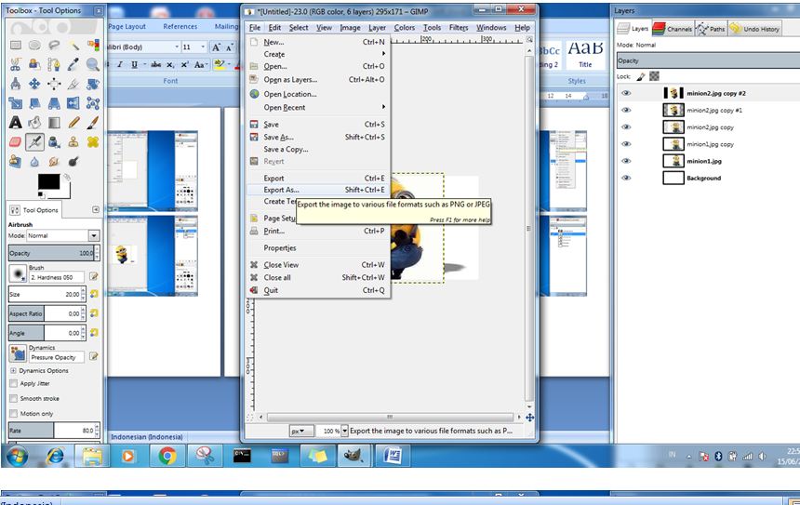Activate the Dodge/Burn tool

point(73,161)
